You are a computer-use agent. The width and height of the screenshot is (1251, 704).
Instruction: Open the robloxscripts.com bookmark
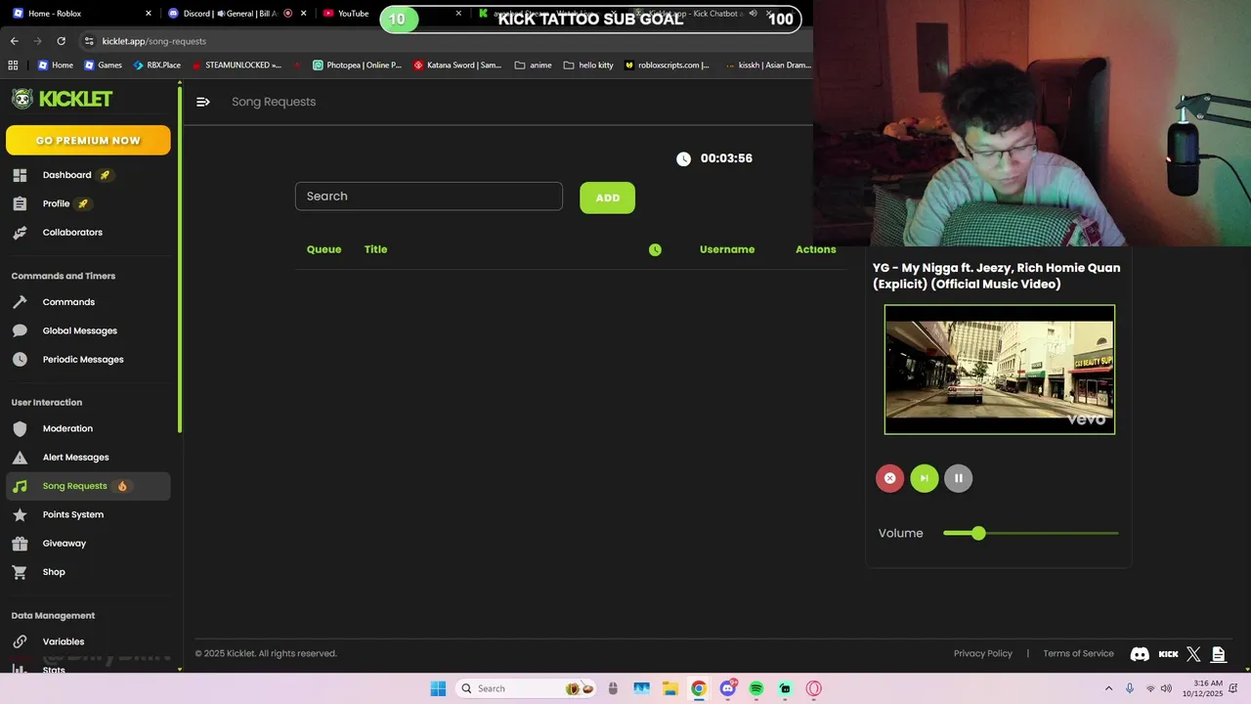[668, 66]
